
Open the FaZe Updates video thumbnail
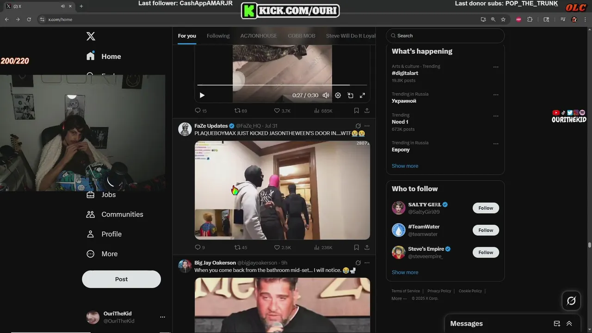coord(282,190)
